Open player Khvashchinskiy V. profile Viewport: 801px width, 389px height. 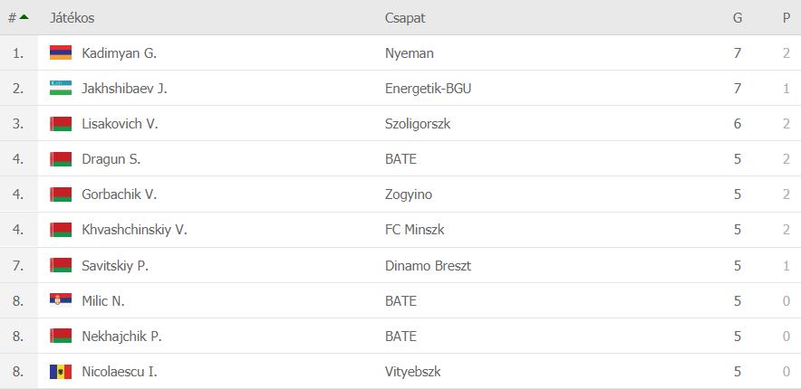[134, 230]
